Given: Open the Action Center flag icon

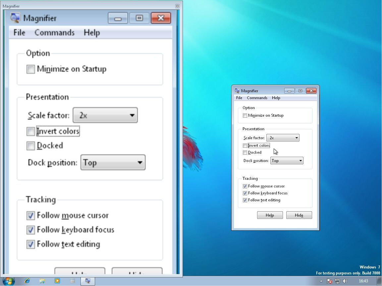Looking at the screenshot, I should pyautogui.click(x=329, y=281).
